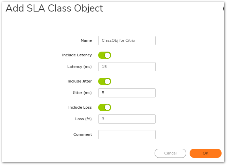Click the Include Loss label text

coord(80,108)
